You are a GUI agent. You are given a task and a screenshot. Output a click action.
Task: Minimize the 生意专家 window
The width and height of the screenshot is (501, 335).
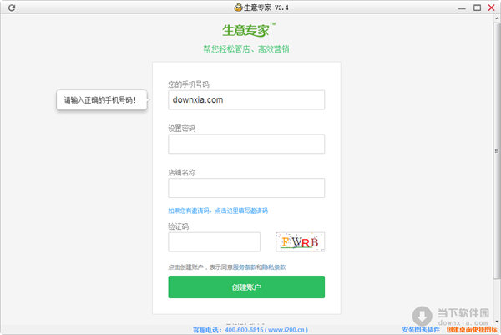pos(462,8)
